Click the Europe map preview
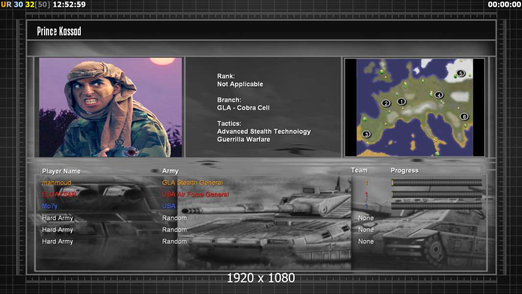The width and height of the screenshot is (522, 294). point(414,107)
